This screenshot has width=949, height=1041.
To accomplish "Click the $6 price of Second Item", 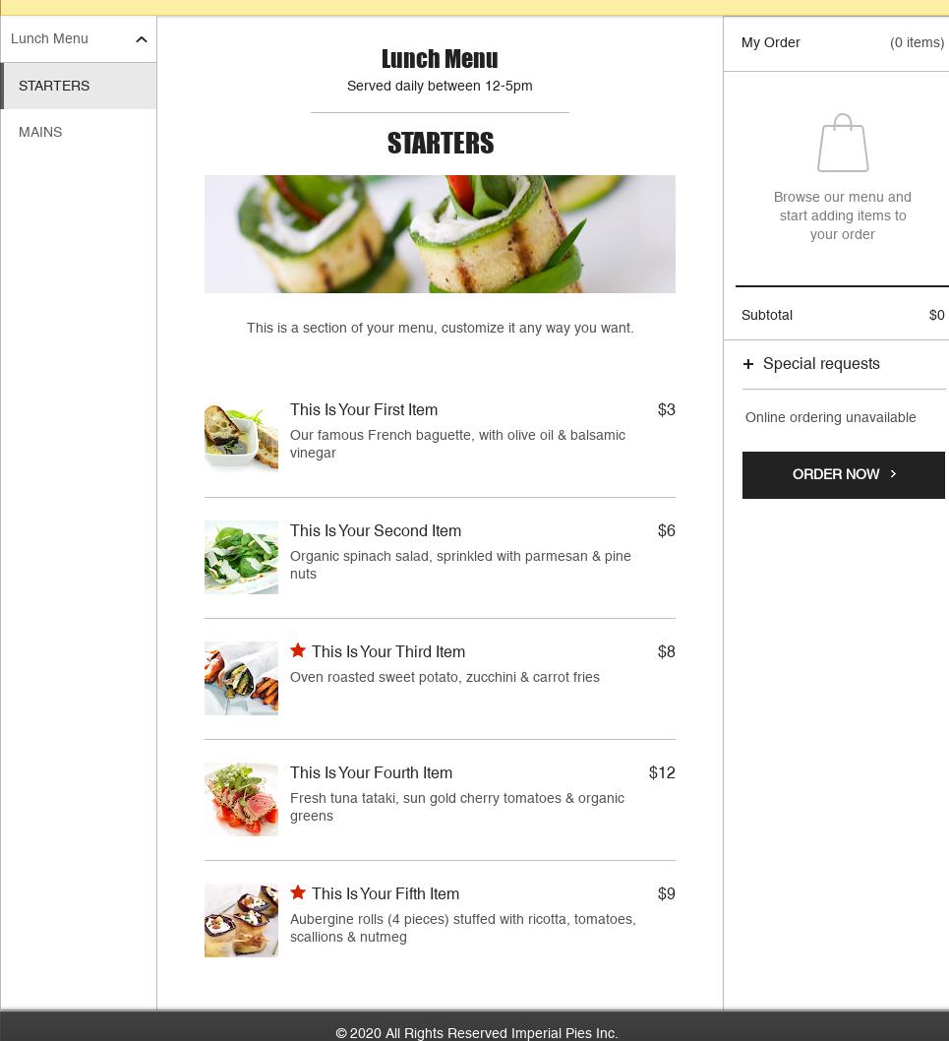I will pyautogui.click(x=667, y=530).
